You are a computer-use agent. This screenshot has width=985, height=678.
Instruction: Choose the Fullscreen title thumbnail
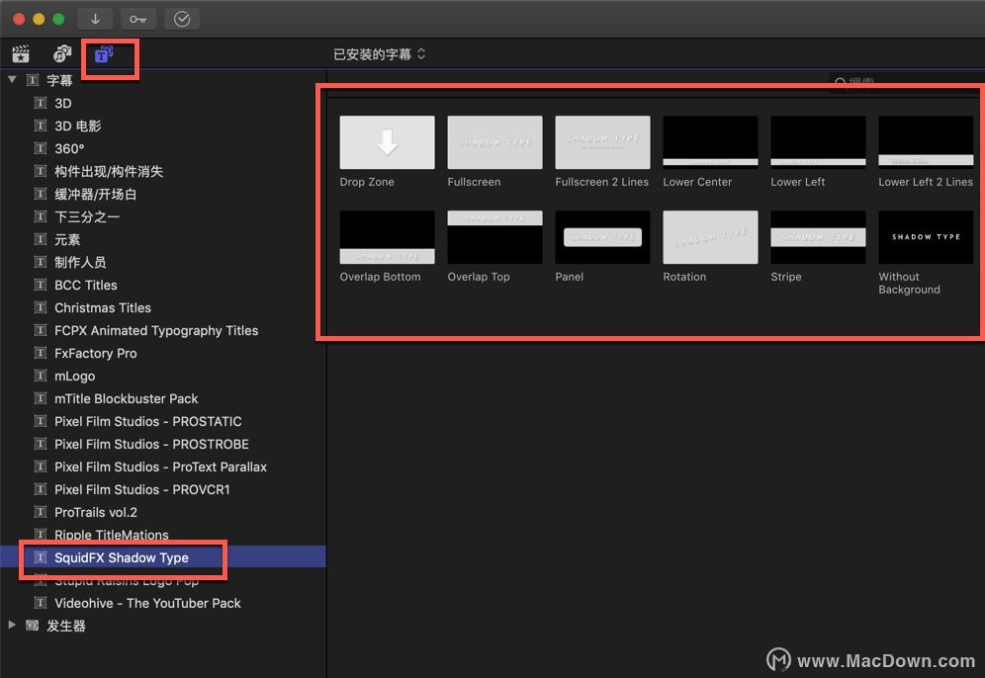click(495, 142)
